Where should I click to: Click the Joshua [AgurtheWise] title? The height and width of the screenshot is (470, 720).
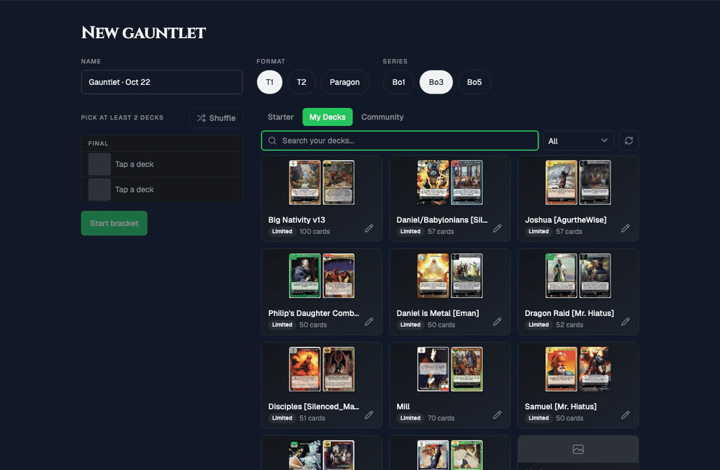pyautogui.click(x=566, y=220)
